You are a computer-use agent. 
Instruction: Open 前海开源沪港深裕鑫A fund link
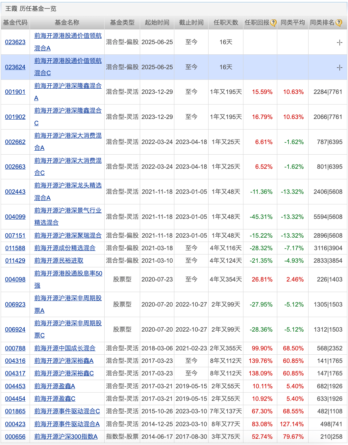[64, 361]
